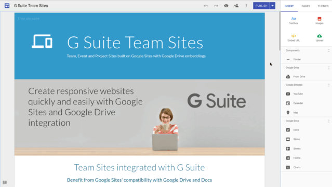Insert Images

[320, 21]
